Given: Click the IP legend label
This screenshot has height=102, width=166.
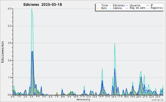Looking at the screenshot, I should 152,5.
